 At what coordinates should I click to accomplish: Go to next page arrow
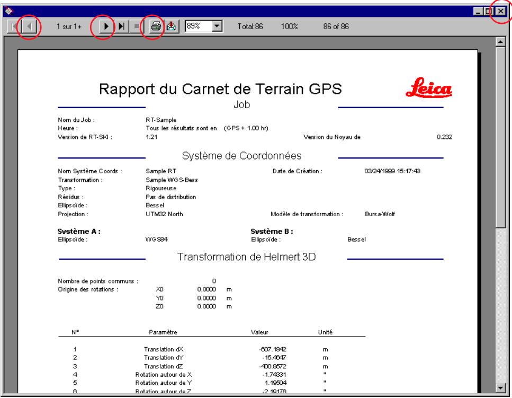tap(106, 26)
